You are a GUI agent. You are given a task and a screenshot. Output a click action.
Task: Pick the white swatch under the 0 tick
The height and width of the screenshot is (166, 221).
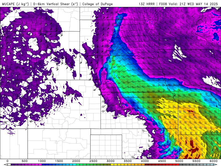pyautogui.click(x=9, y=165)
